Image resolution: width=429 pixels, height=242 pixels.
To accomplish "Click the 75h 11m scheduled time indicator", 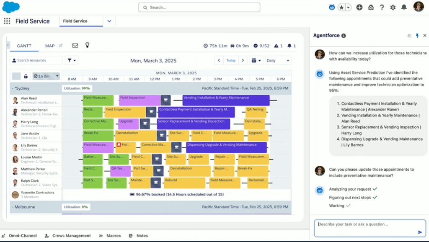I will click(x=216, y=46).
